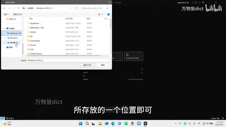Click the 新建文件夹 button
Image resolution: width=226 pixels, height=127 pixels.
tap(17, 14)
